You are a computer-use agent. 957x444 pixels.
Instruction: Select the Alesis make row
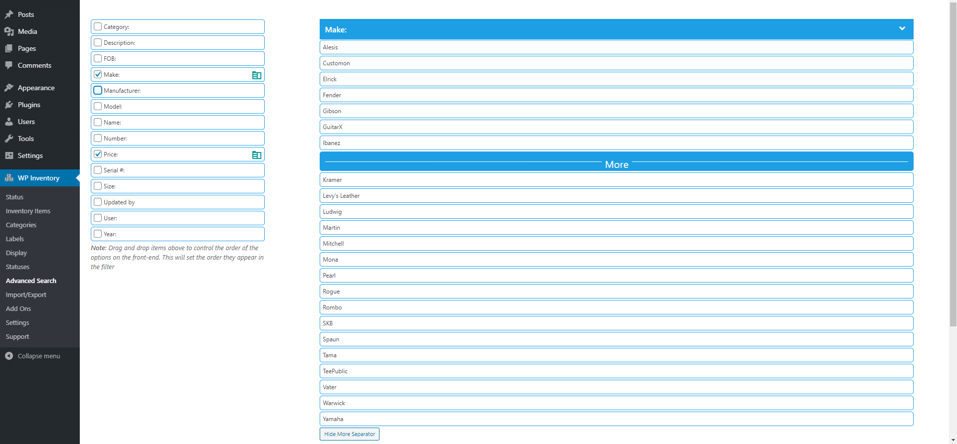pos(616,47)
